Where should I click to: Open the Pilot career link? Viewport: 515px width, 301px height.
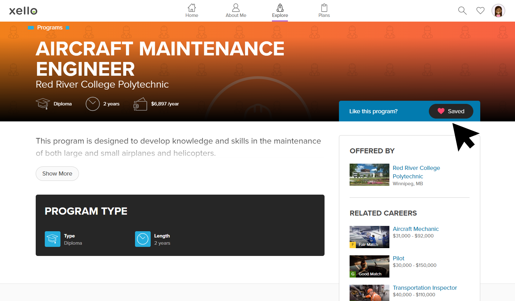pos(398,258)
